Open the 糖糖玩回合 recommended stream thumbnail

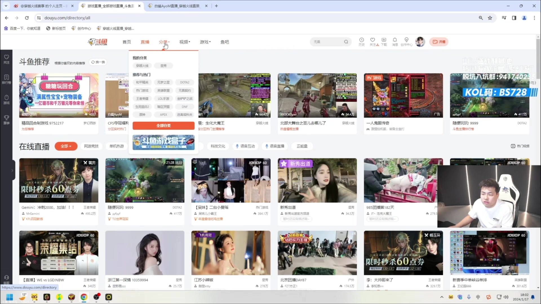(59, 95)
